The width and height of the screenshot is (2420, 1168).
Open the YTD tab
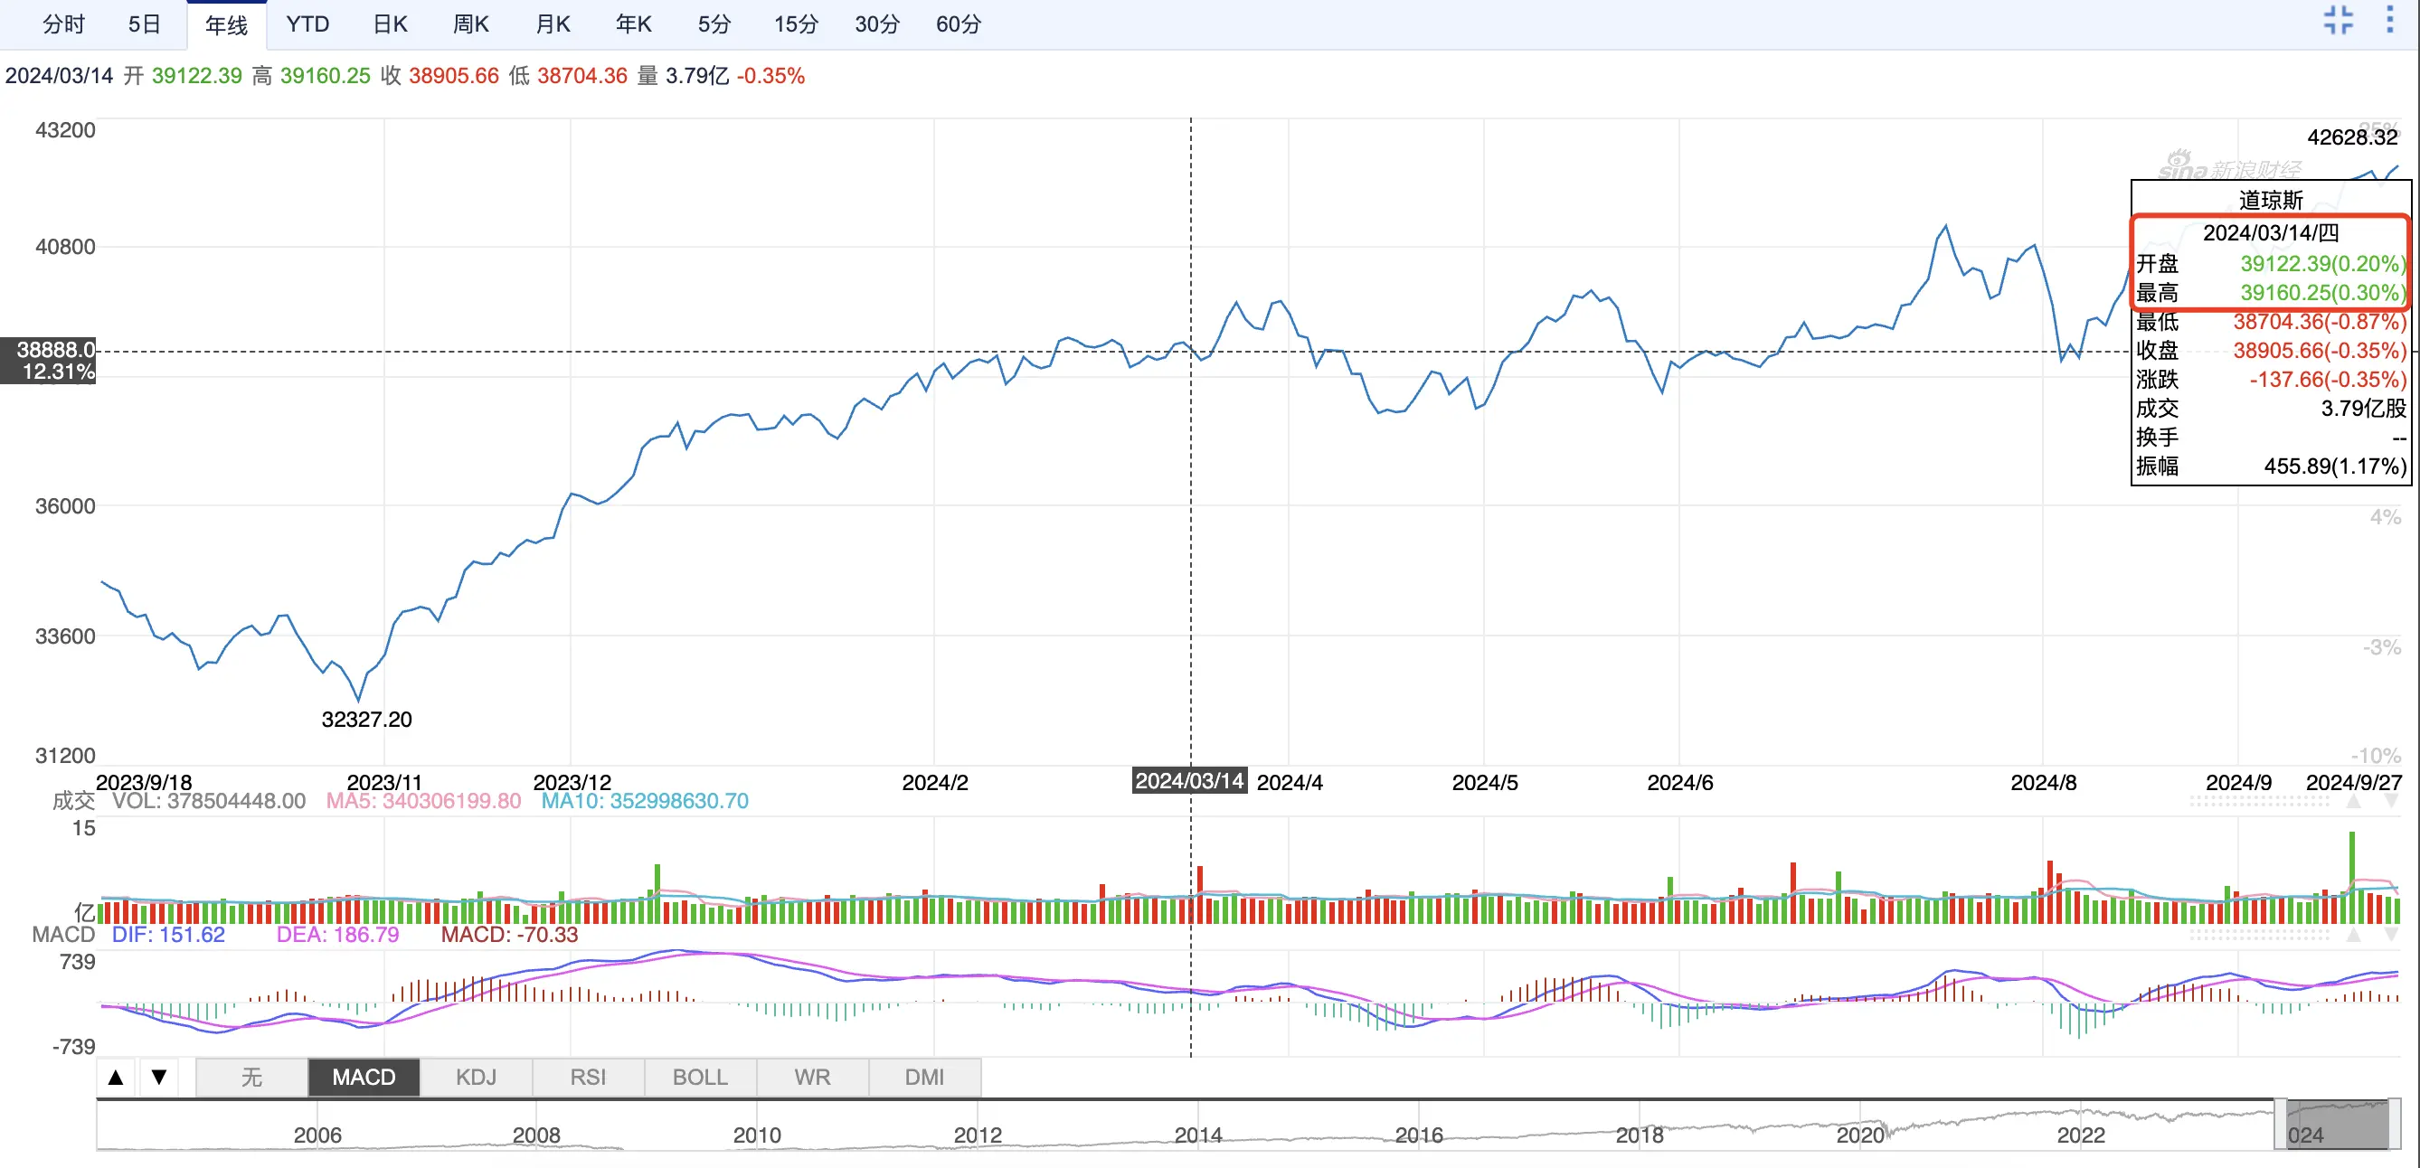pyautogui.click(x=307, y=24)
